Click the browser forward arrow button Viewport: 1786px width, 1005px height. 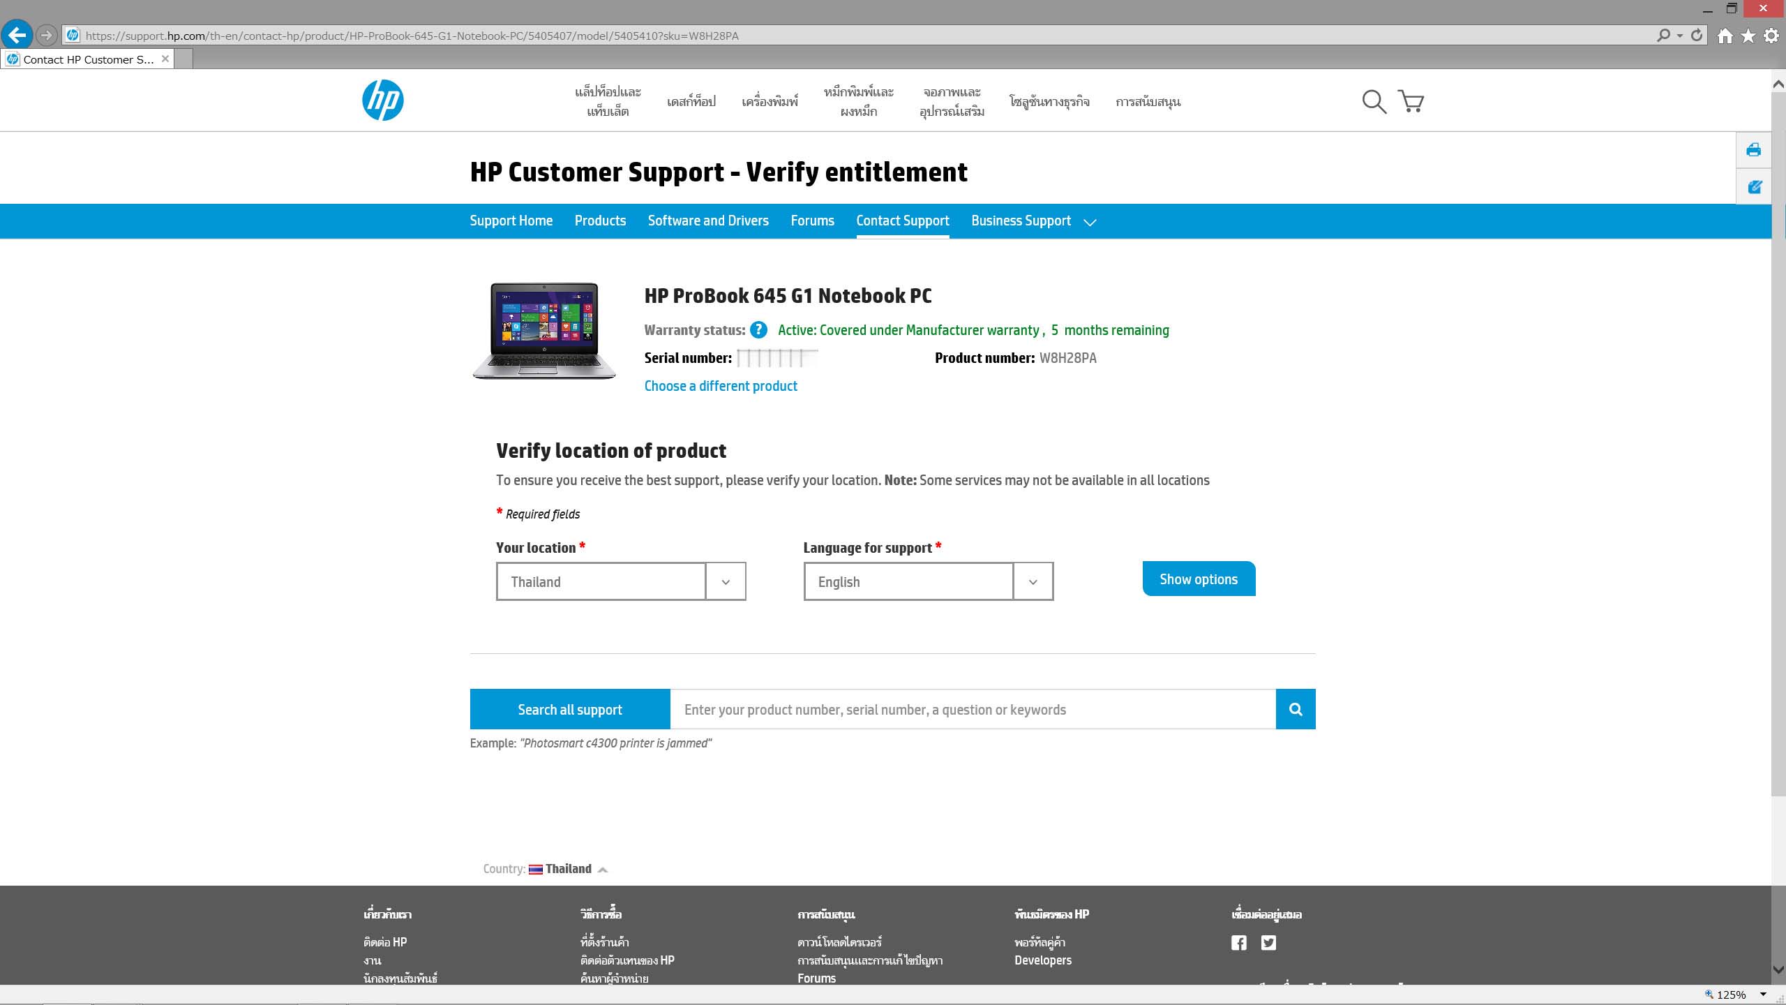tap(46, 34)
